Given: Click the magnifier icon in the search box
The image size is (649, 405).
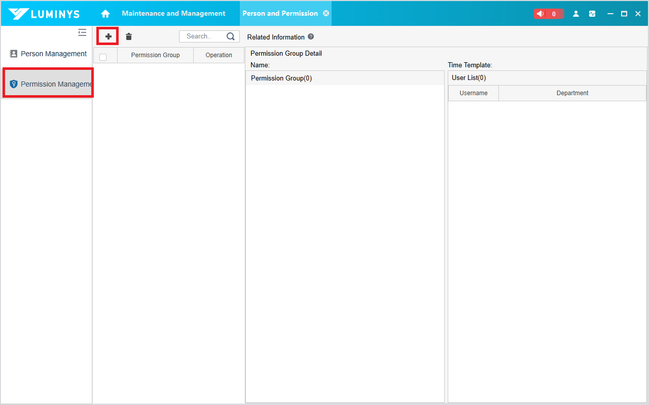Looking at the screenshot, I should (x=231, y=36).
